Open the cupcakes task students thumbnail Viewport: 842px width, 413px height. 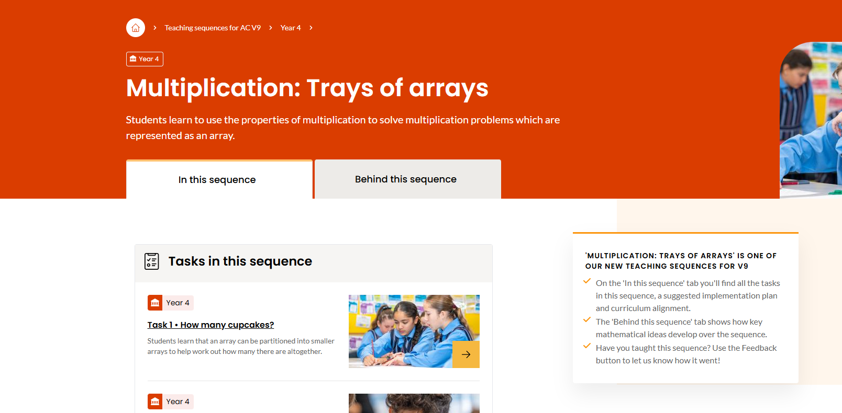(414, 331)
